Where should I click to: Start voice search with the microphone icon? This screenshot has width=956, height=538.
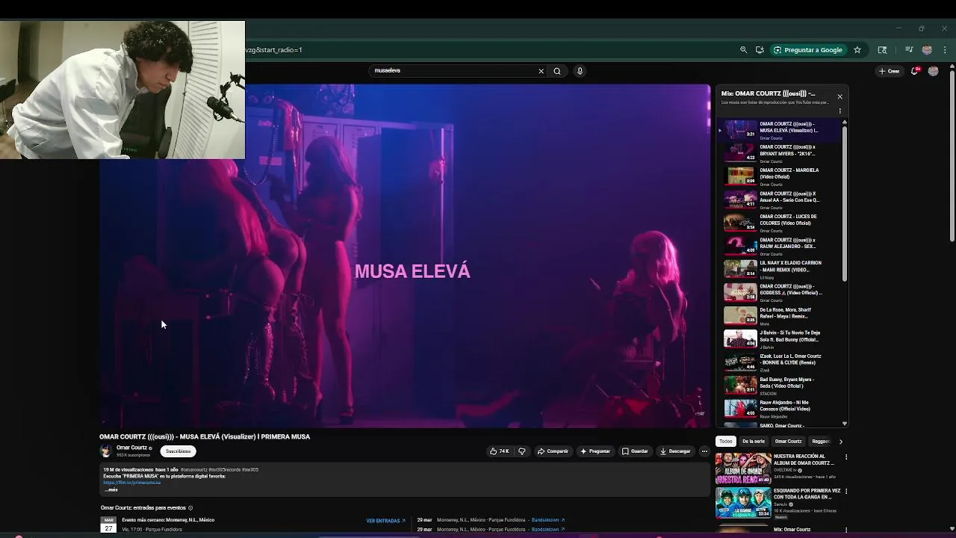coord(580,71)
